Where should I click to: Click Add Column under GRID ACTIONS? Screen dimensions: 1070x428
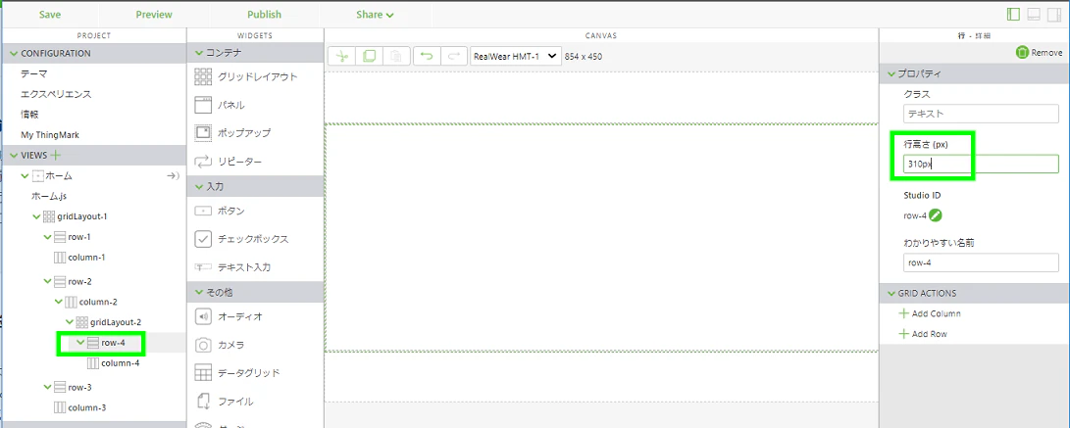click(x=930, y=313)
